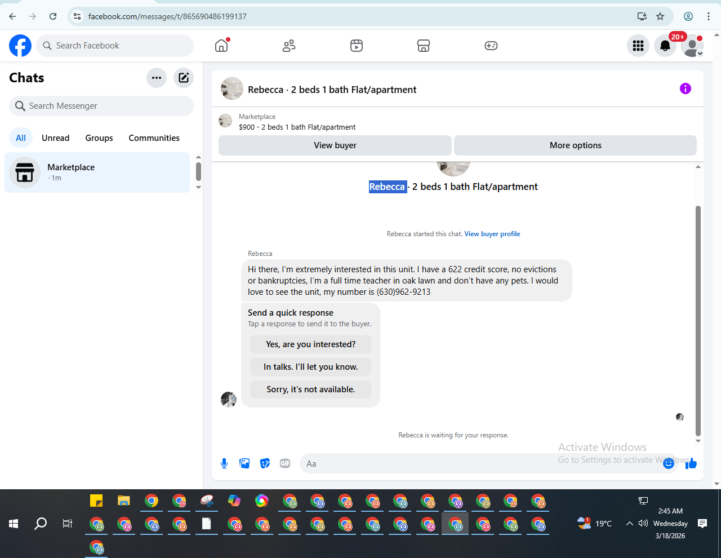The width and height of the screenshot is (721, 558).
Task: Open the account avatar dropdown
Action: (x=692, y=46)
